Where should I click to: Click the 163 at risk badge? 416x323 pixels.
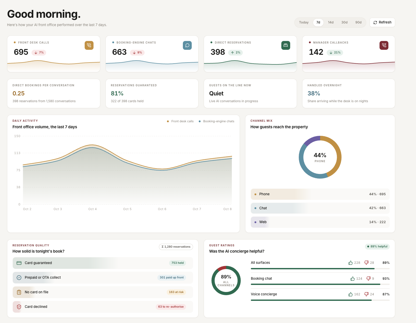click(x=176, y=292)
